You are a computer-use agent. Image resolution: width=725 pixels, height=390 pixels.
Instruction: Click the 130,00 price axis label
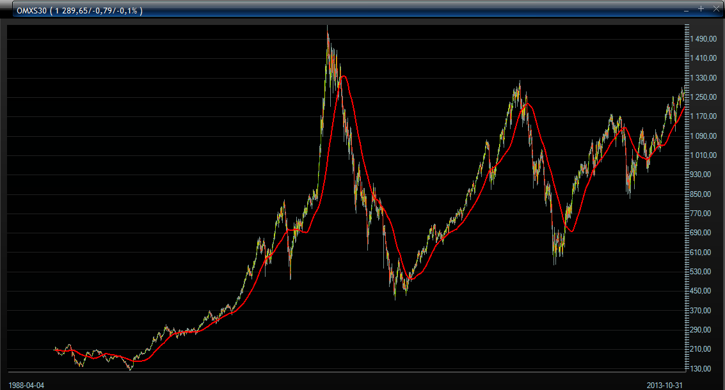[706, 369]
